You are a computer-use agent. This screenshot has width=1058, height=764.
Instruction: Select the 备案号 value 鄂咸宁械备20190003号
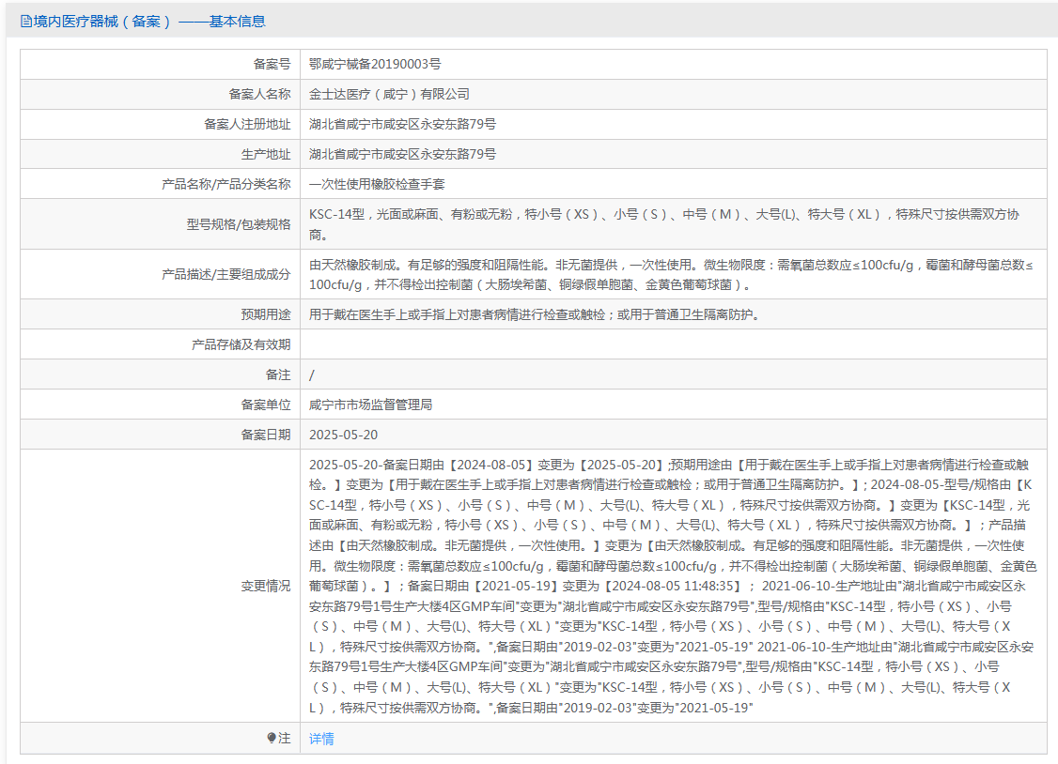[x=375, y=64]
